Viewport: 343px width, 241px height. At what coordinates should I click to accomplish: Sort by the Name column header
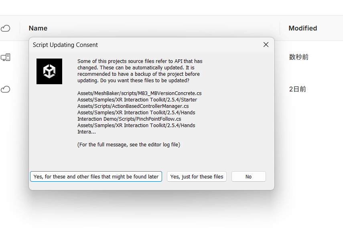[38, 28]
